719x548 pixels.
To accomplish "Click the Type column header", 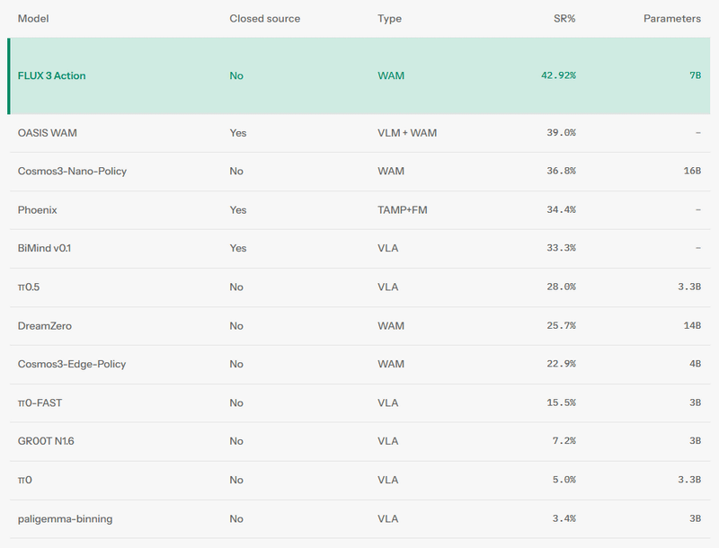I will pos(389,19).
